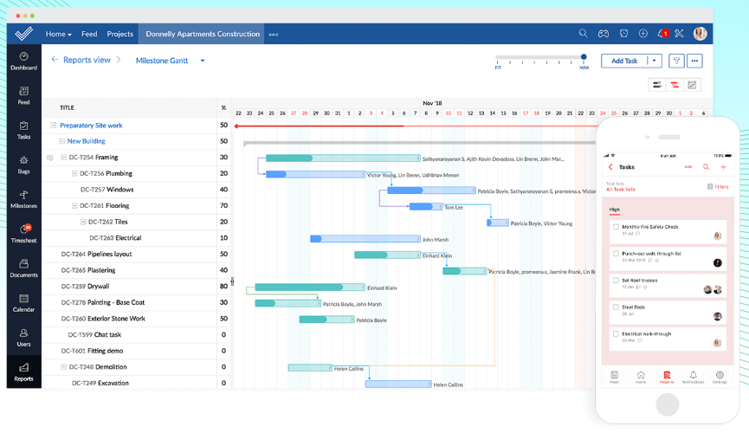Go to Timesheet in the sidebar
Viewport: 749px width, 433px height.
(23, 233)
